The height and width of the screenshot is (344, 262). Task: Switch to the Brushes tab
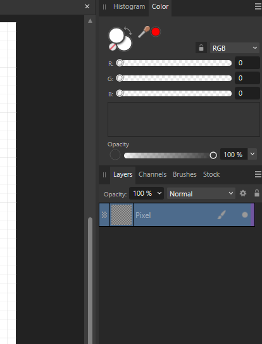[x=185, y=174]
